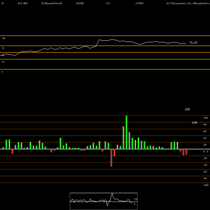Select the 'SI & MR' header text
This screenshot has width=210, height=210.
click(22, 3)
